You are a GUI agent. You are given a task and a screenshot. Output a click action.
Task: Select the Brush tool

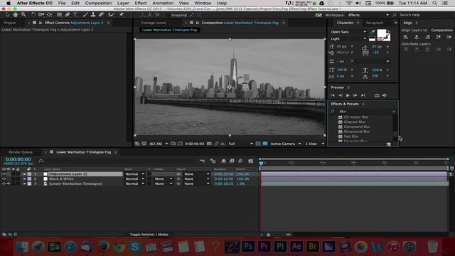click(85, 14)
